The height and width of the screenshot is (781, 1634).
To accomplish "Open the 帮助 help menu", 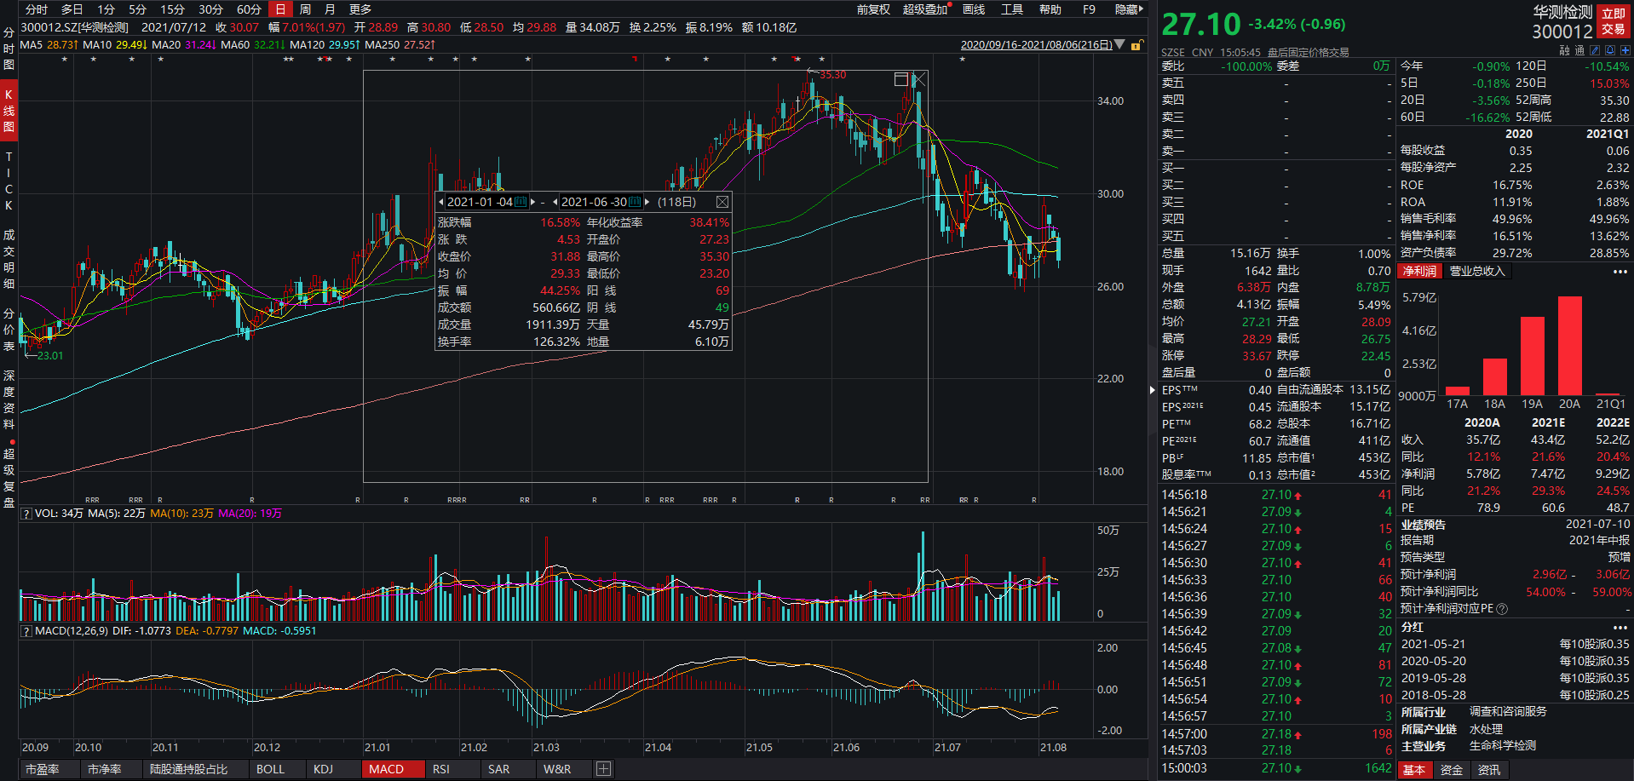I will click(1050, 9).
